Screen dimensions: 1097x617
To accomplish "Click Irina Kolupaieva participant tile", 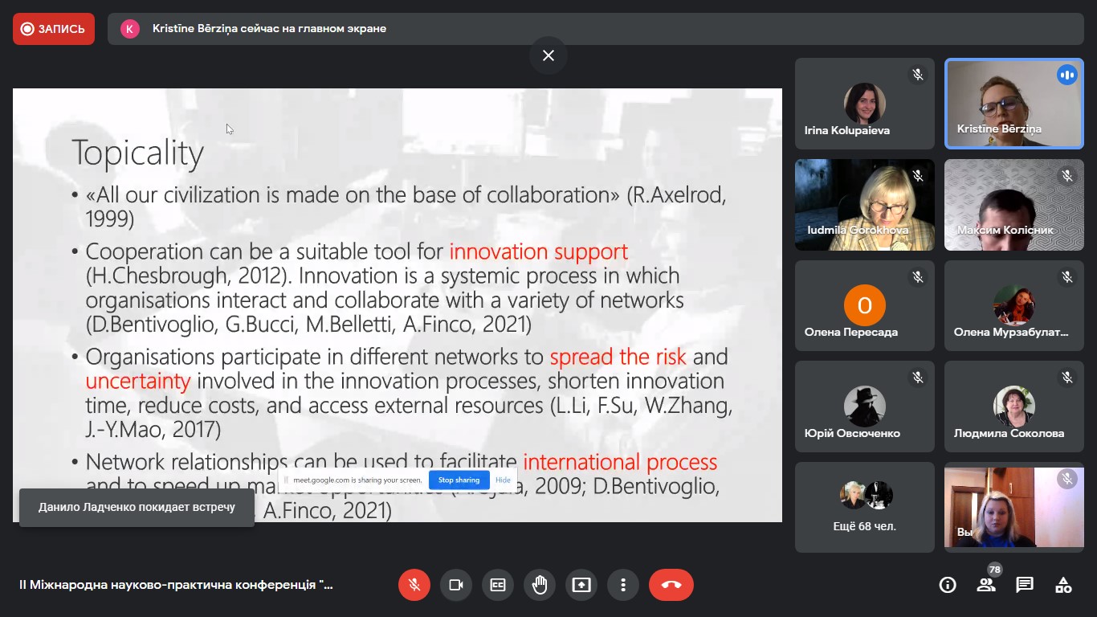I will (865, 104).
